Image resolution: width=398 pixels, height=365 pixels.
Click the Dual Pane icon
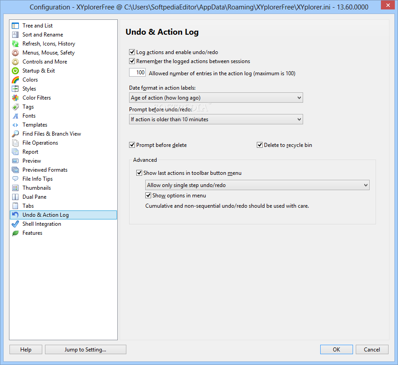coord(15,197)
